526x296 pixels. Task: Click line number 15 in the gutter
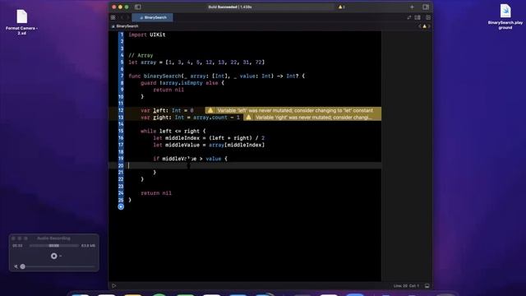(121, 132)
